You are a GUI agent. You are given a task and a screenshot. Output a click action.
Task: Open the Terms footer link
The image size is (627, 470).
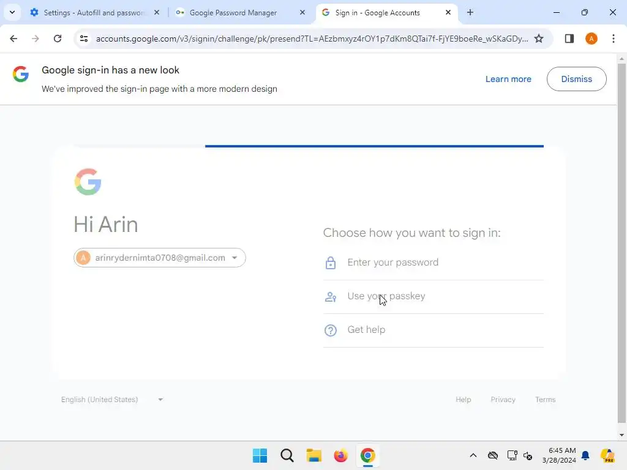545,399
